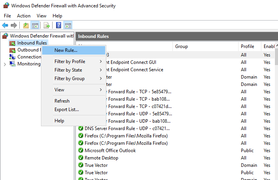Image resolution: width=278 pixels, height=180 pixels.
Task: Sort rules by Group column header
Action: [x=205, y=46]
